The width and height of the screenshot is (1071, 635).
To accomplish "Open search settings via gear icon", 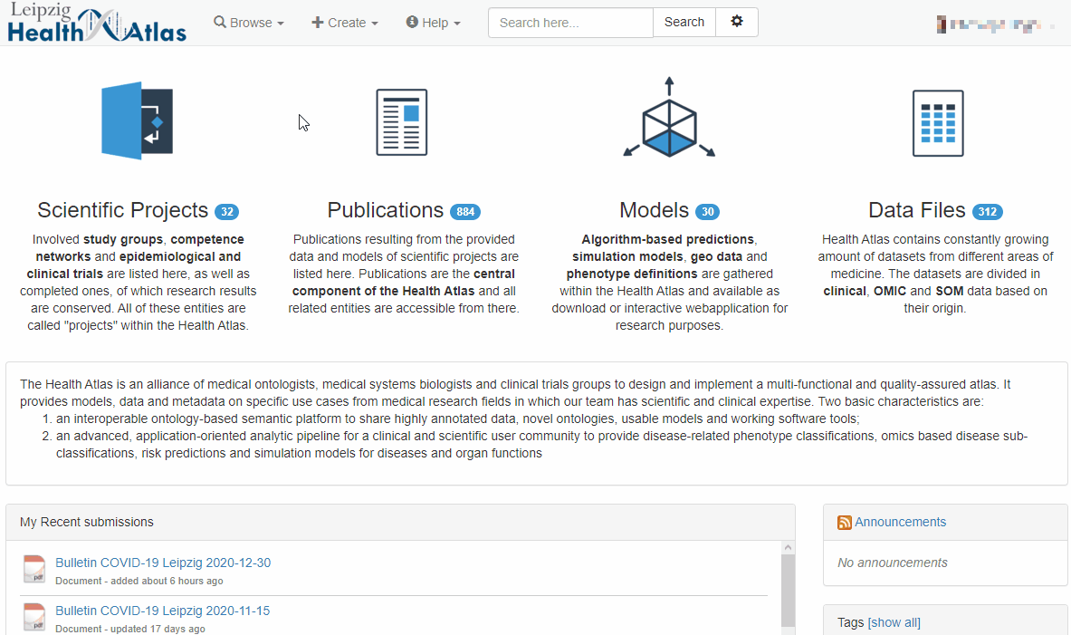I will click(736, 23).
